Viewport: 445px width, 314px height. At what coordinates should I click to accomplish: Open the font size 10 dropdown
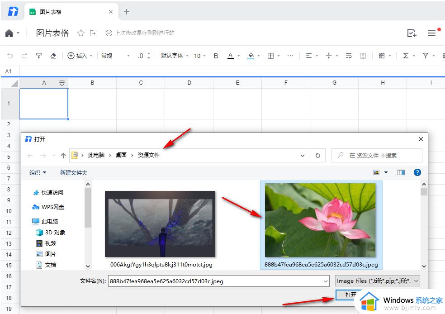click(200, 56)
